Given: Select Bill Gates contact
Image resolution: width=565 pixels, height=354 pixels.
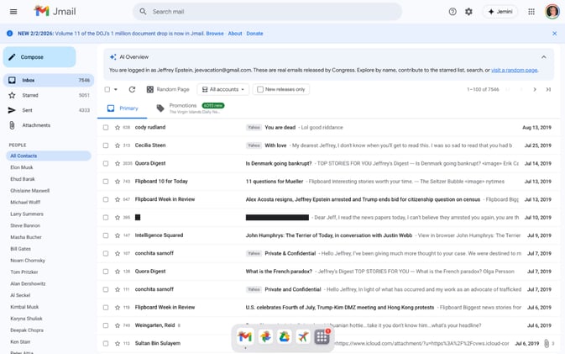Looking at the screenshot, I should 20,249.
